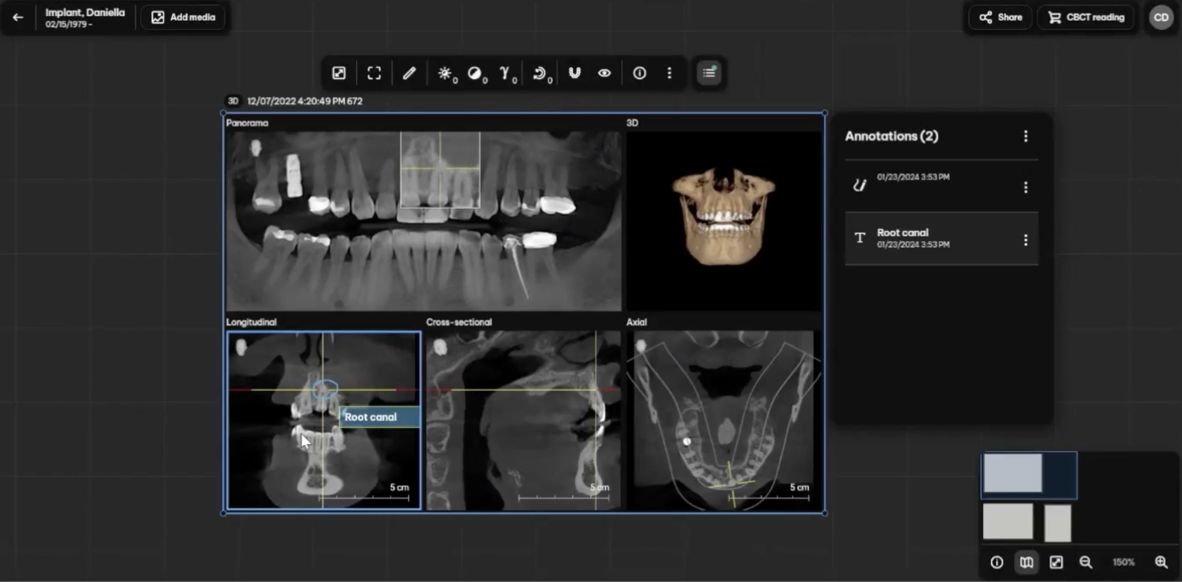Select the Pencil annotation tool
The height and width of the screenshot is (582, 1182).
click(x=409, y=72)
